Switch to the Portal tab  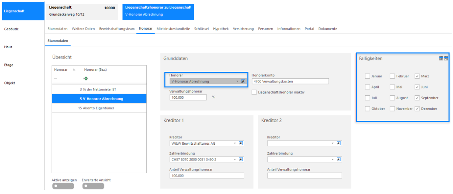[309, 29]
